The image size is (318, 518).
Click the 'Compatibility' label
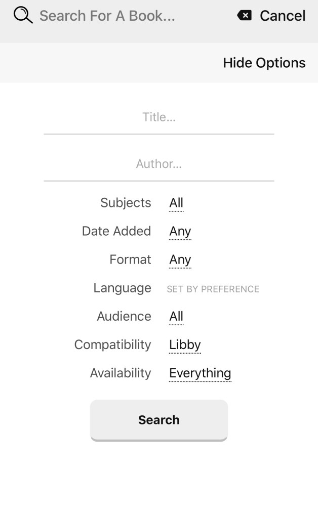click(112, 344)
